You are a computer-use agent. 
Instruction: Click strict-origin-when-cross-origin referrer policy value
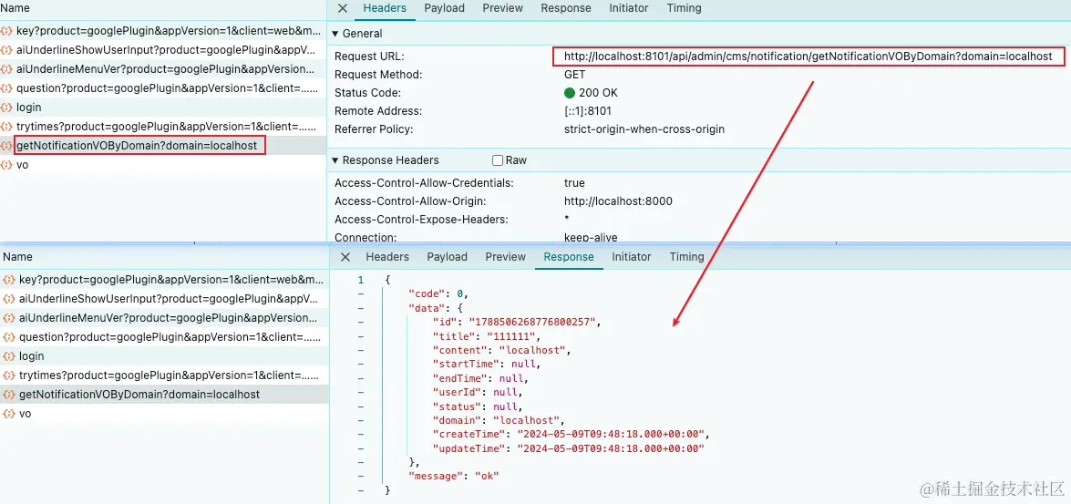(x=644, y=129)
